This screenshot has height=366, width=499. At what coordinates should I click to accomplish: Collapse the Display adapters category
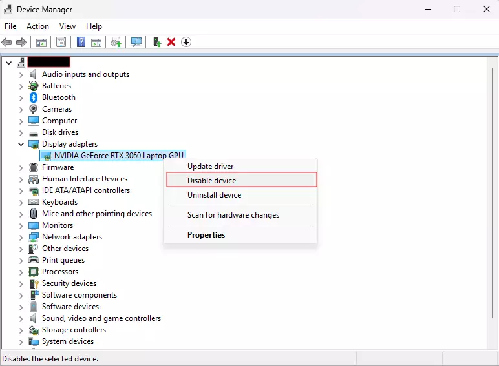21,144
